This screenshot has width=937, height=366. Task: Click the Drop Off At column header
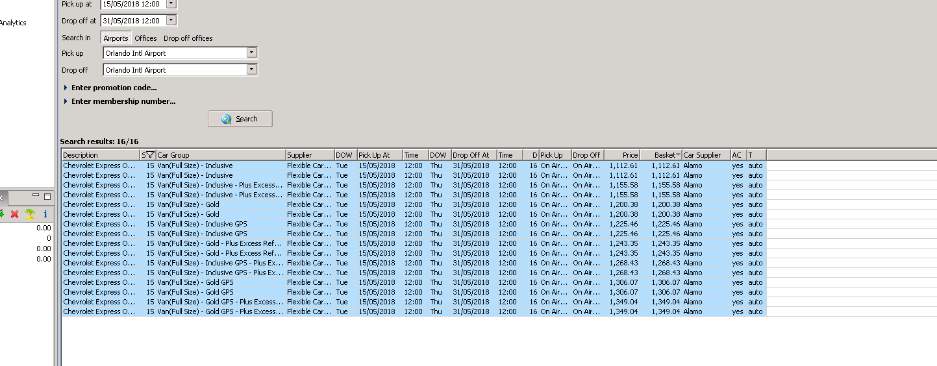474,155
